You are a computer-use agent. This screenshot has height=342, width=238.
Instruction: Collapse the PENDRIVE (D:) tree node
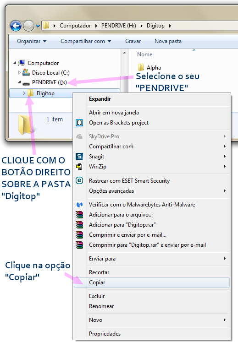(19, 82)
